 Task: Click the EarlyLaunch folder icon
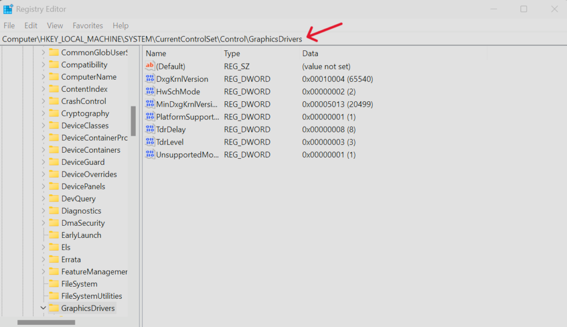coord(54,235)
